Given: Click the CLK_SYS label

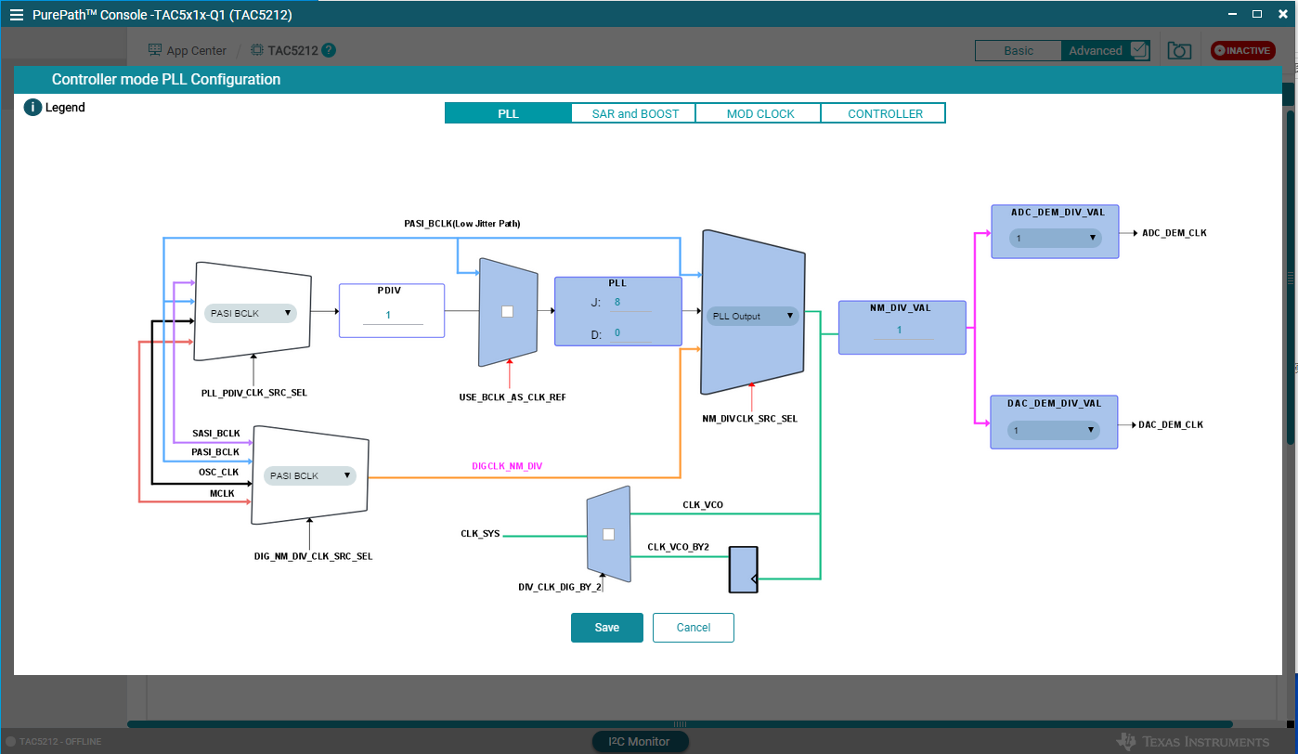Looking at the screenshot, I should [x=480, y=534].
